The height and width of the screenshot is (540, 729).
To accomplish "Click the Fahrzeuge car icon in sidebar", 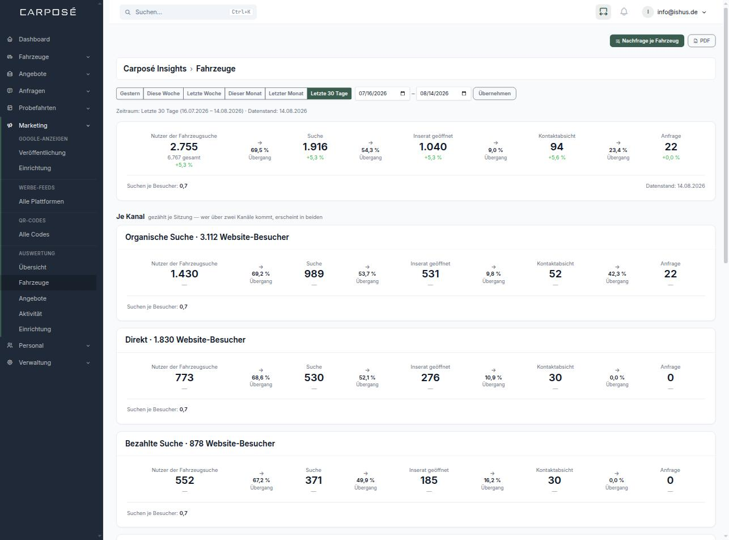I will click(x=10, y=57).
